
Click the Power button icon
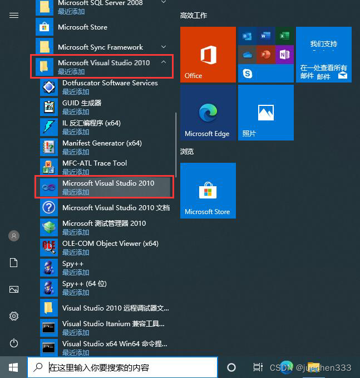[14, 343]
